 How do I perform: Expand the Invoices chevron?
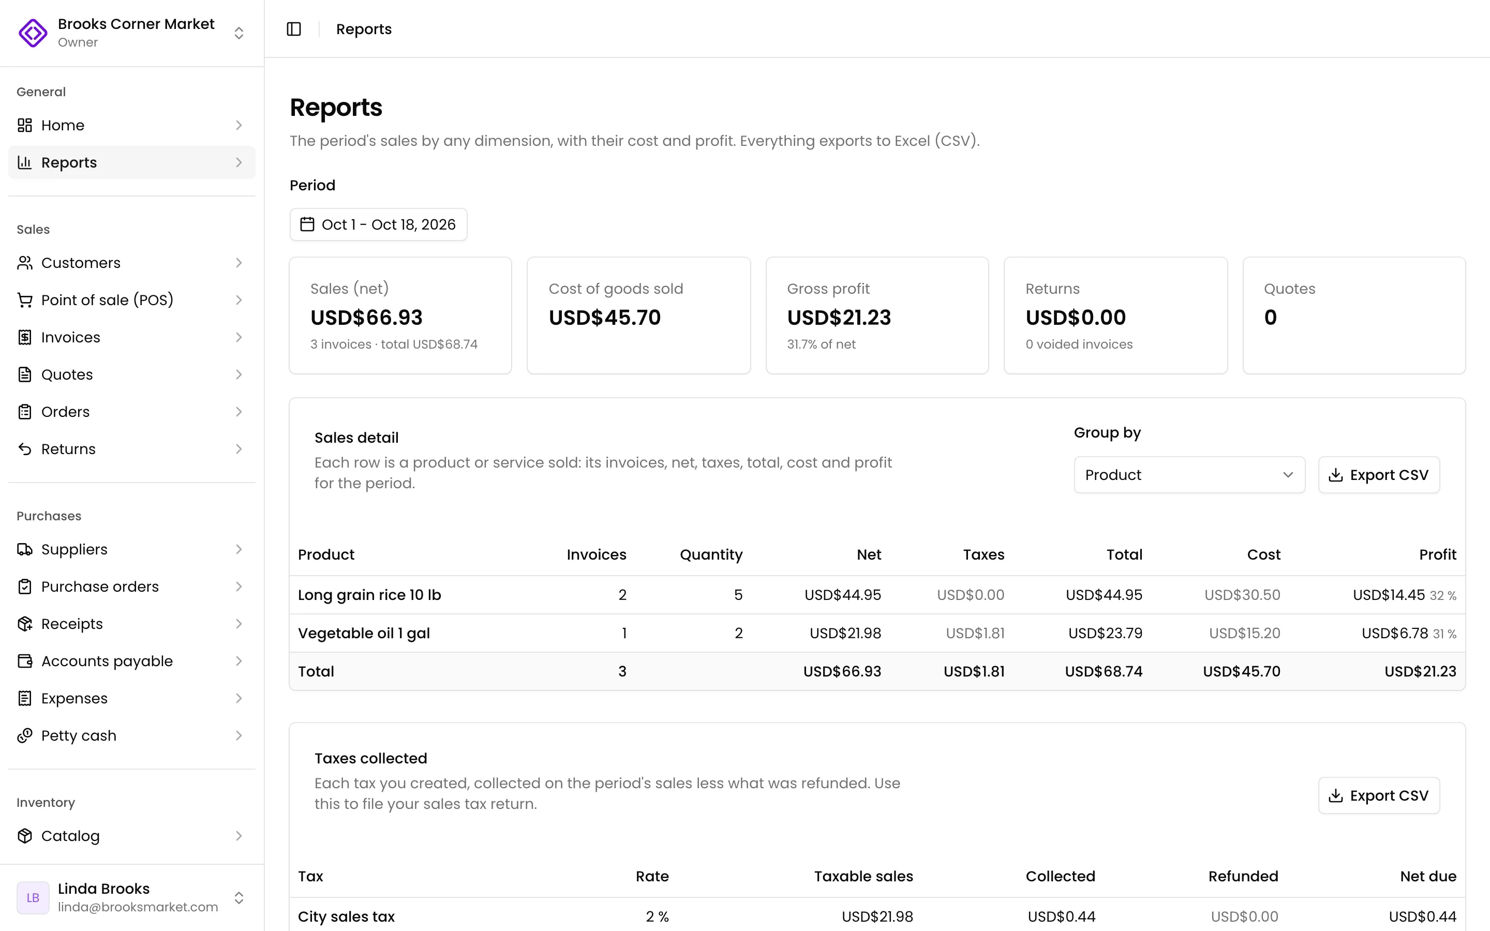pos(239,337)
